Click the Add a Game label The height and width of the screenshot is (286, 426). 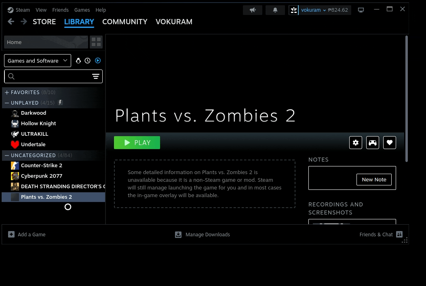pos(32,234)
